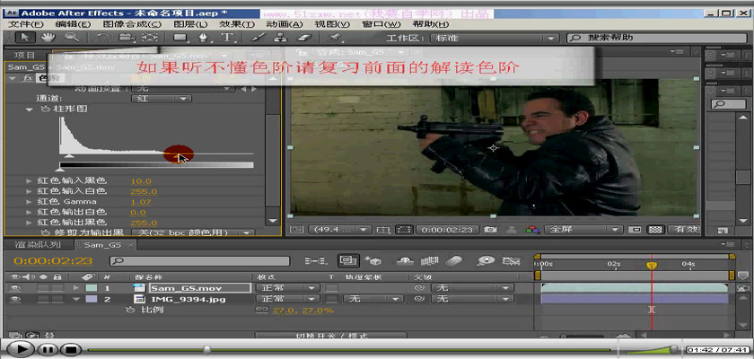
Task: Open the 效果 menu
Action: (237, 24)
